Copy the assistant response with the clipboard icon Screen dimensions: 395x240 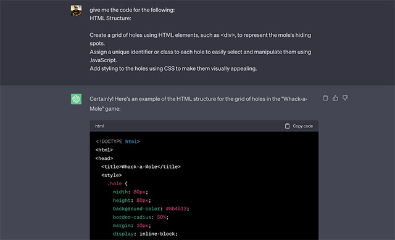(325, 98)
